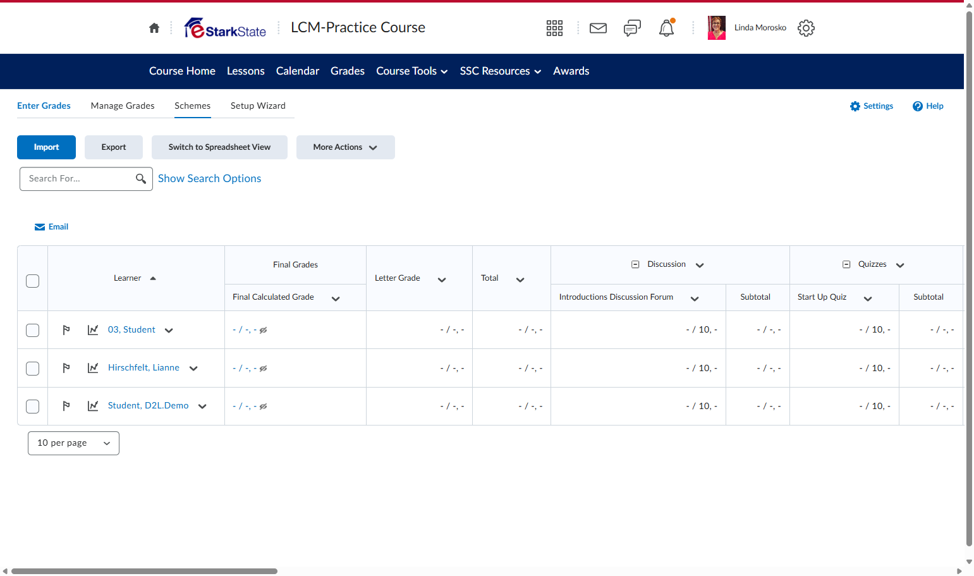The image size is (974, 576).
Task: Click the search magnifier icon
Action: coord(141,179)
